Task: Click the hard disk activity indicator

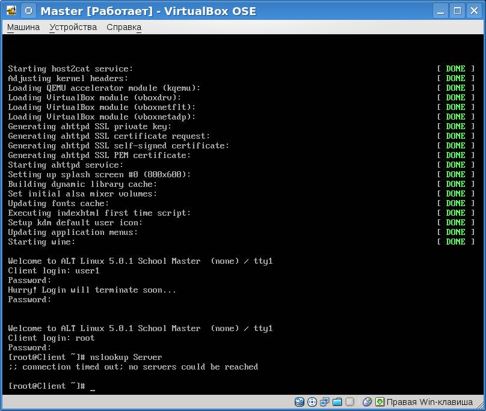Action: [299, 401]
